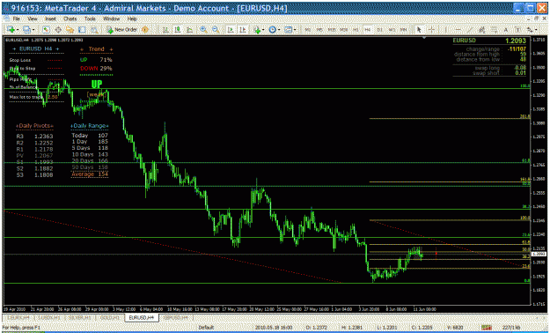Open the Periods clock icon

272,30
